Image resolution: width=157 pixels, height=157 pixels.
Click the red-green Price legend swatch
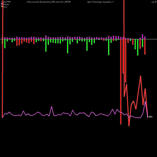pos(2,7)
